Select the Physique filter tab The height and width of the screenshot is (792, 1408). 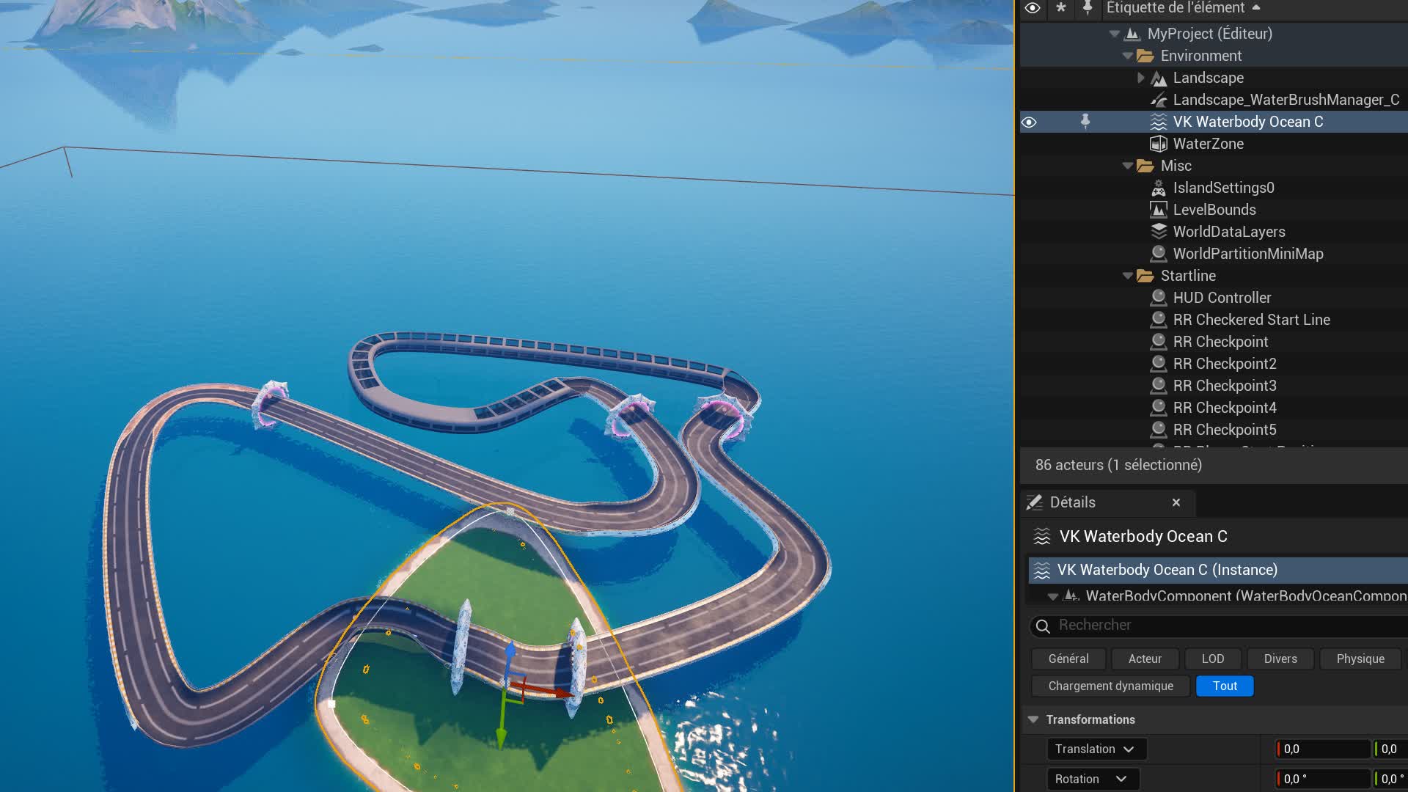pos(1360,659)
